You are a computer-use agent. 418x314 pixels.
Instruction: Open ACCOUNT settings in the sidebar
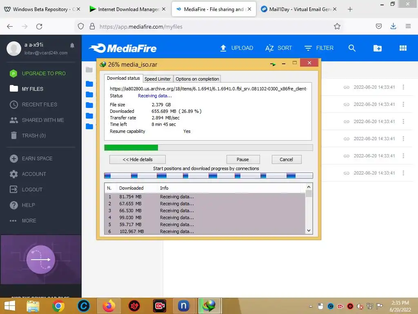tap(28, 174)
